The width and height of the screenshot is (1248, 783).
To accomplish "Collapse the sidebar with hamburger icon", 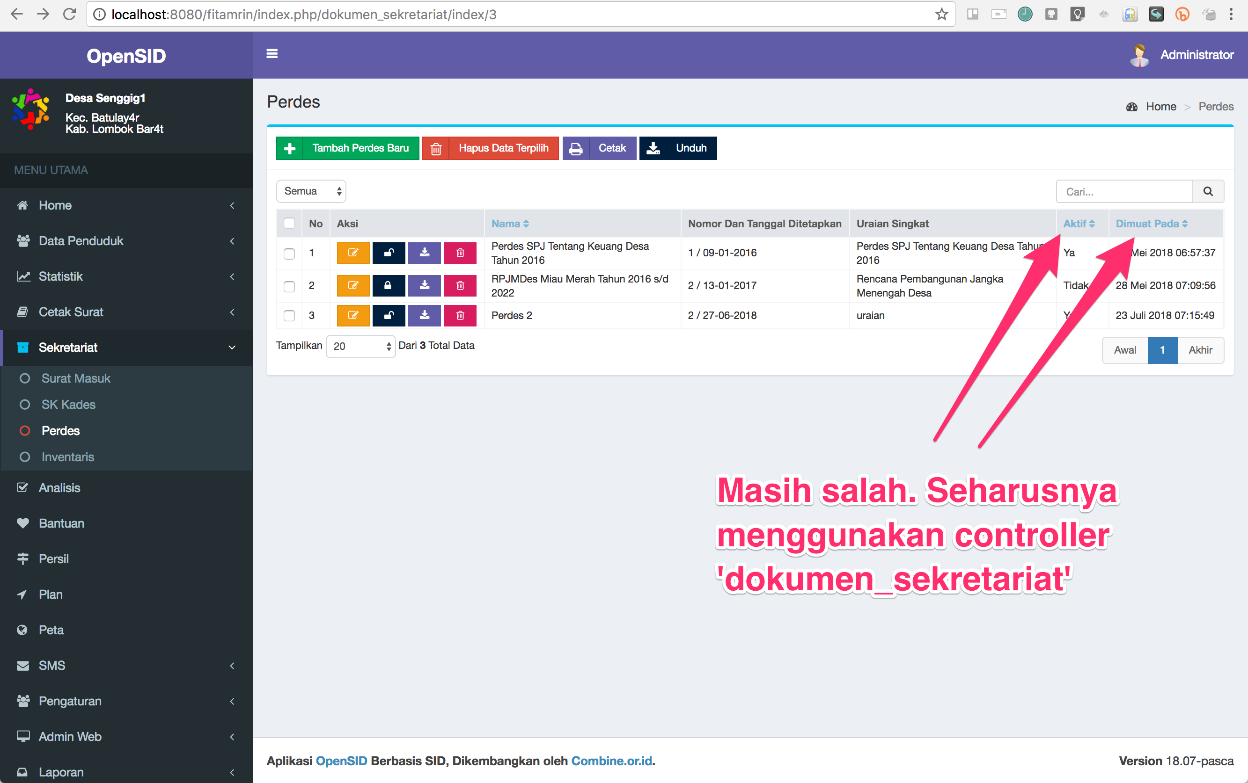I will (272, 54).
